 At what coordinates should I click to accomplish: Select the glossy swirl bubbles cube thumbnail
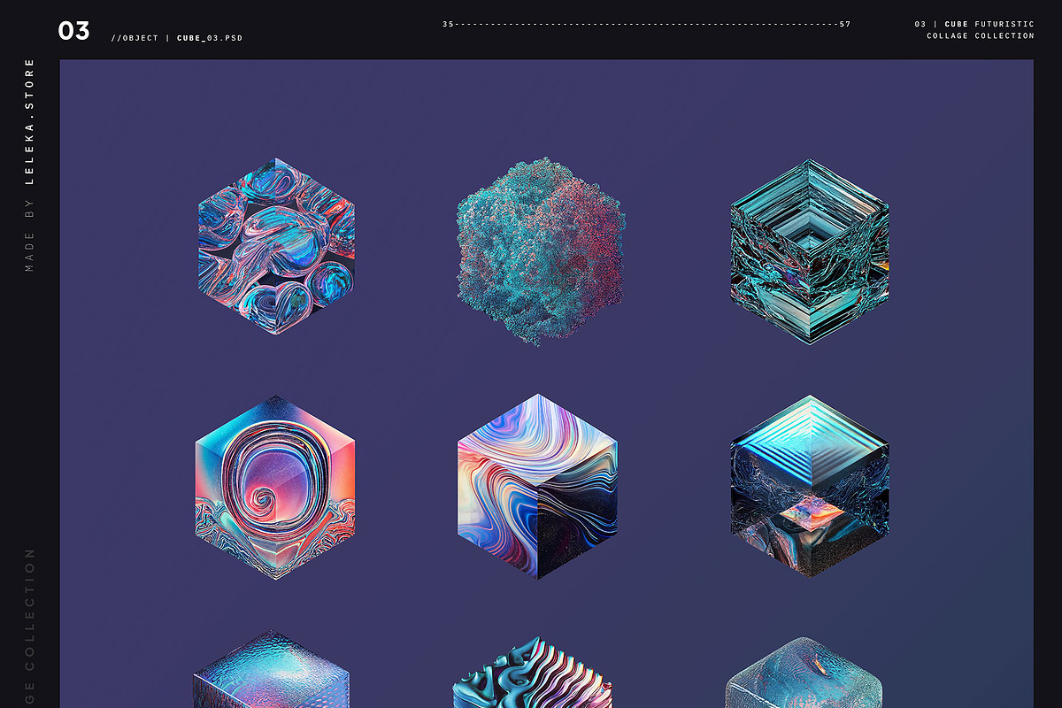[x=276, y=246]
